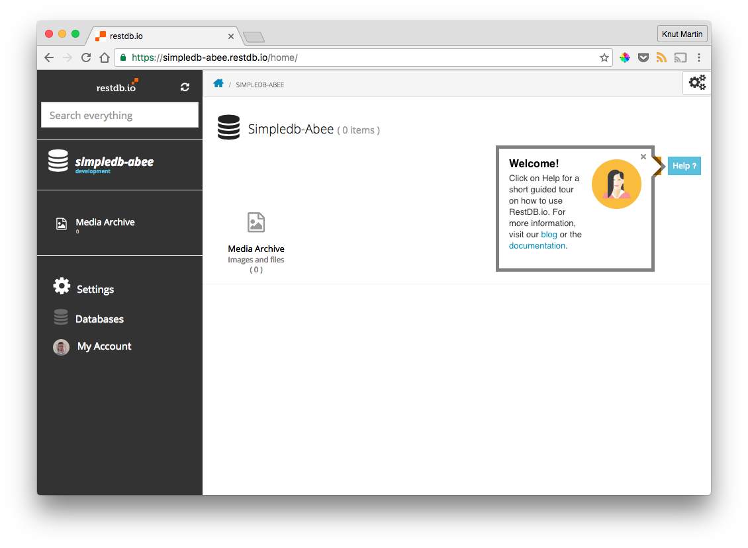The height and width of the screenshot is (548, 748).
Task: Bookmark this page with the star icon
Action: [x=604, y=58]
